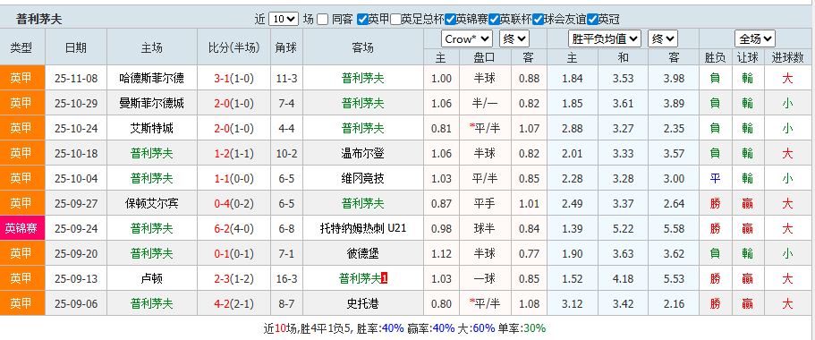Click the 半/一 handicap cell

[x=485, y=104]
